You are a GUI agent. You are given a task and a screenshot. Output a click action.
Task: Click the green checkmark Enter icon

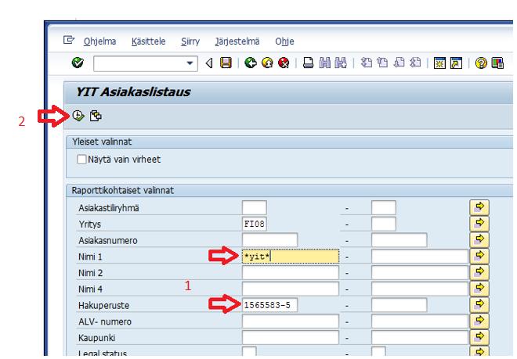tap(78, 63)
